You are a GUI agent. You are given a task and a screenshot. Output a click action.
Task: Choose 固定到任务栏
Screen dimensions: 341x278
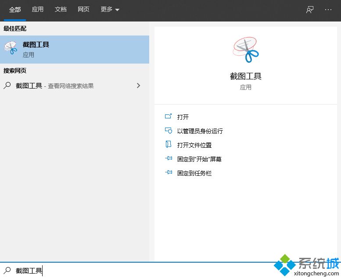click(194, 173)
